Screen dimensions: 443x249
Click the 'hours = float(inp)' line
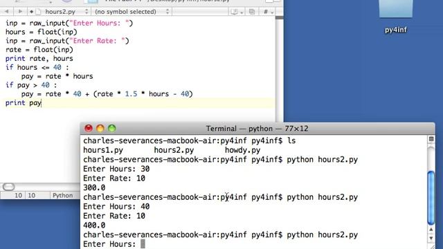(x=42, y=32)
